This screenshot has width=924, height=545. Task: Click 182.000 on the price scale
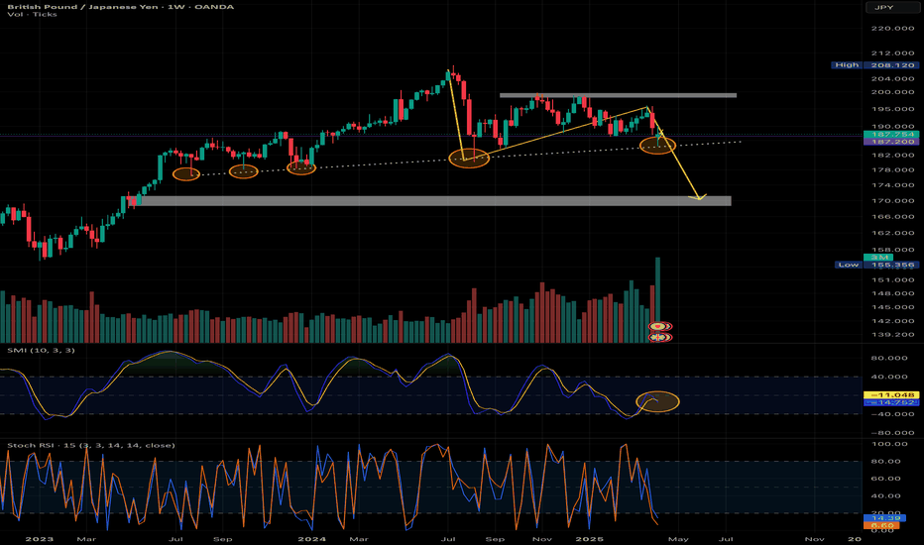[x=892, y=156]
